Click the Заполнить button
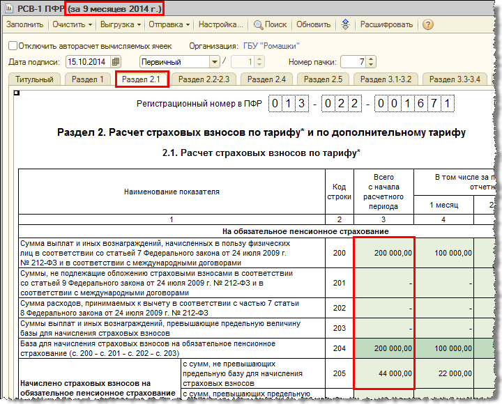Viewport: 502px width, 404px height. (24, 24)
